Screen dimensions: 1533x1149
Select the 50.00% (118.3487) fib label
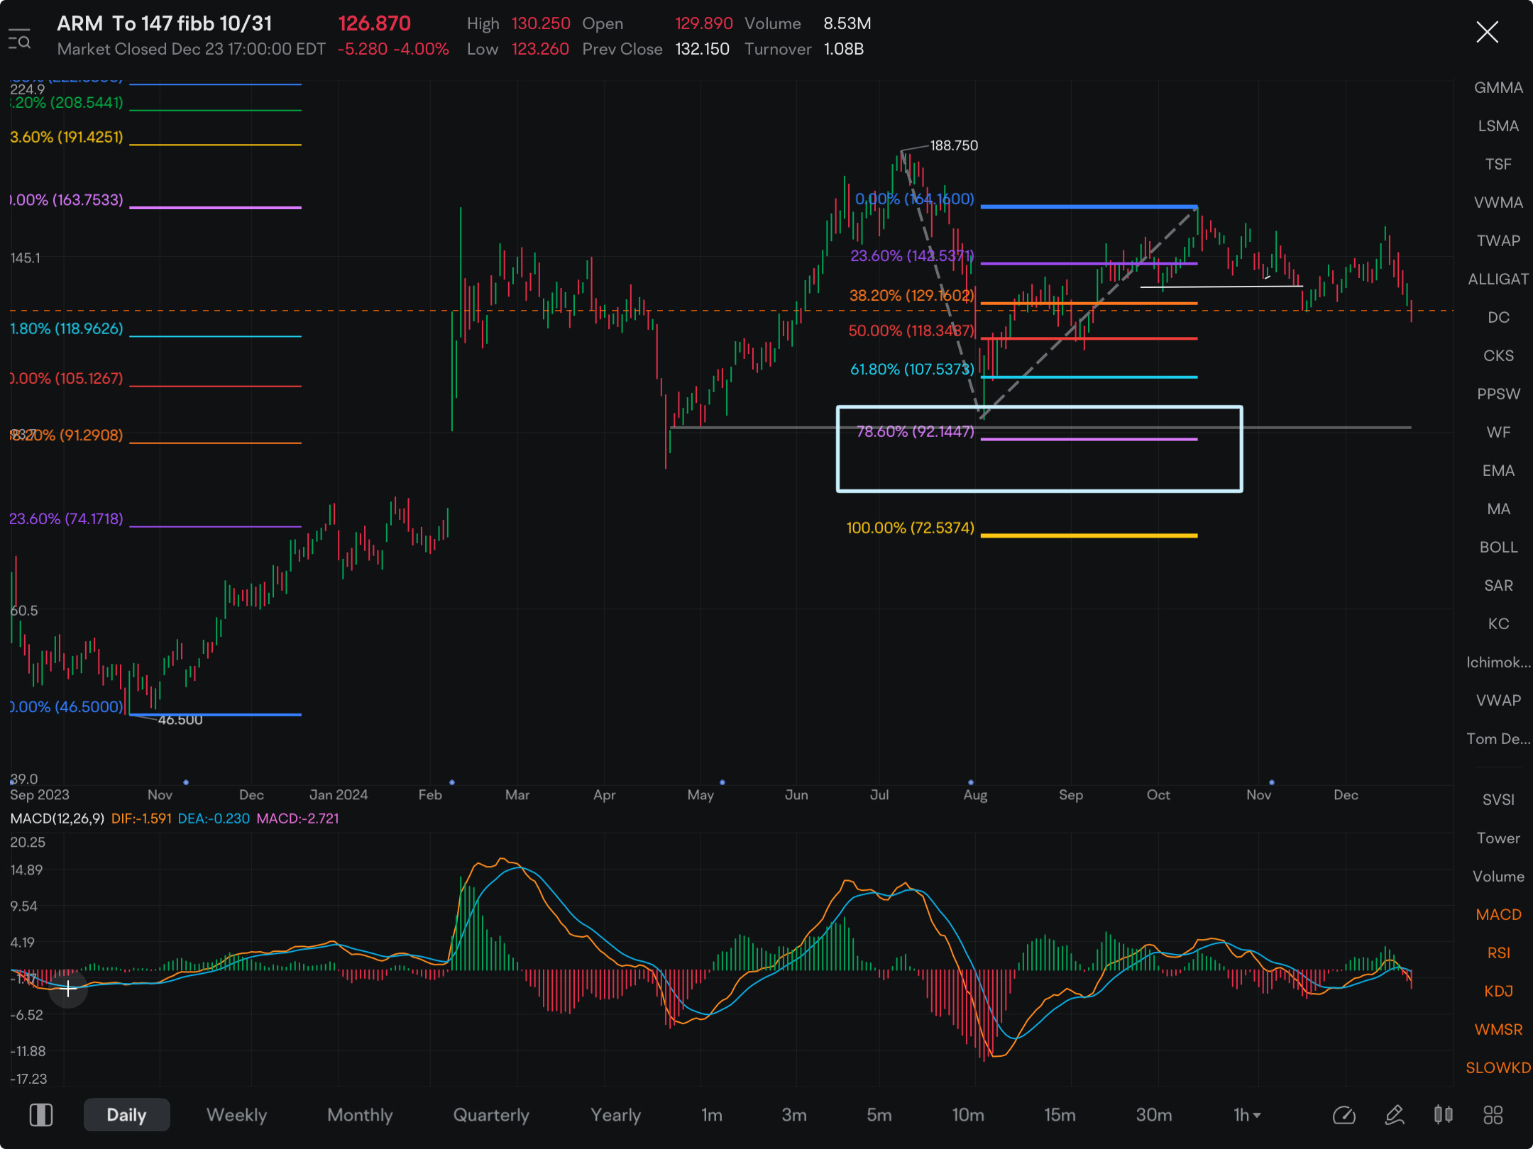pyautogui.click(x=911, y=331)
